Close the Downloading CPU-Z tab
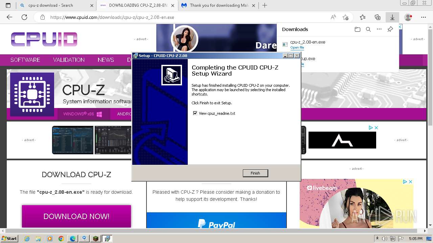The height and width of the screenshot is (243, 433). coord(172,5)
